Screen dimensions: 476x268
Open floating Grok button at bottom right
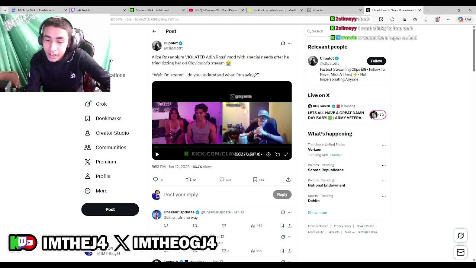click(x=460, y=236)
